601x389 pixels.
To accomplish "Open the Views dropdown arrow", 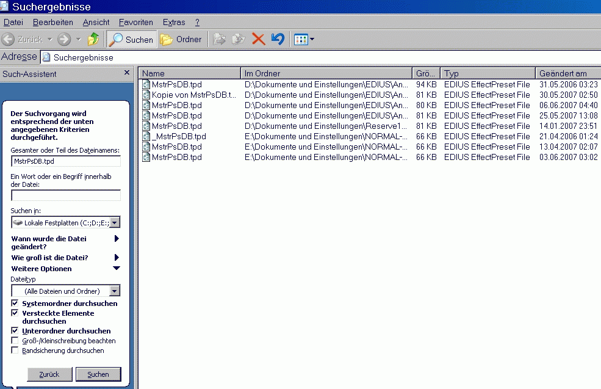I will pos(312,39).
